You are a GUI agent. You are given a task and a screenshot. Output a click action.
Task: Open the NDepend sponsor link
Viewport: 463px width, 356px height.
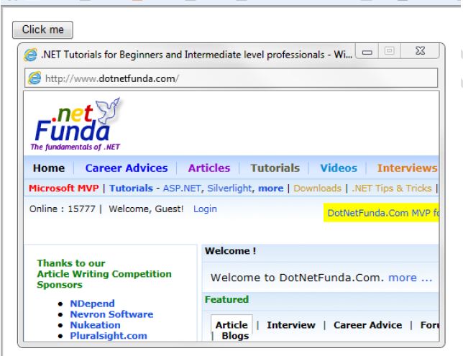93,303
